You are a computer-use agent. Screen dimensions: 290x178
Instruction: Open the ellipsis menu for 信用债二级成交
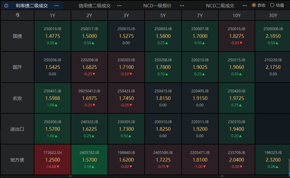click(119, 5)
